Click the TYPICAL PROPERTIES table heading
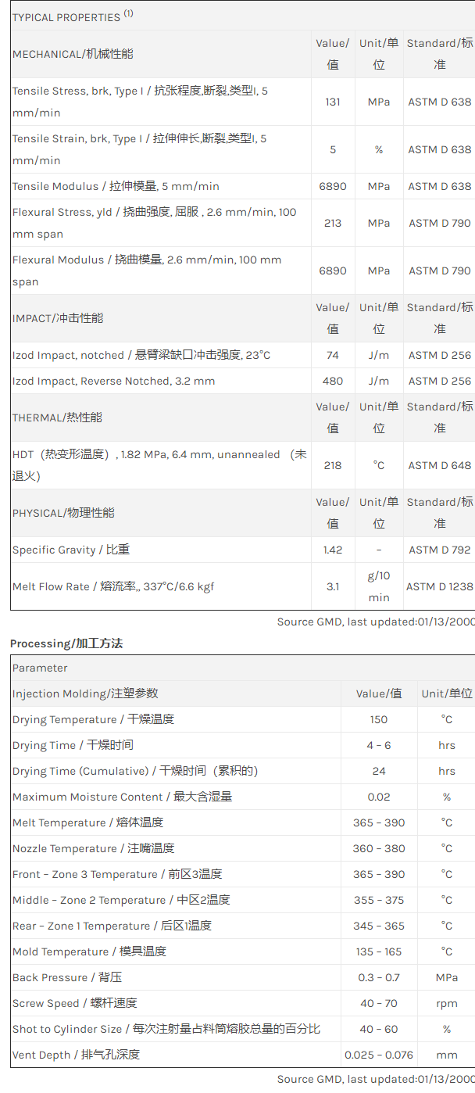This screenshot has height=1093, width=475. point(66,17)
